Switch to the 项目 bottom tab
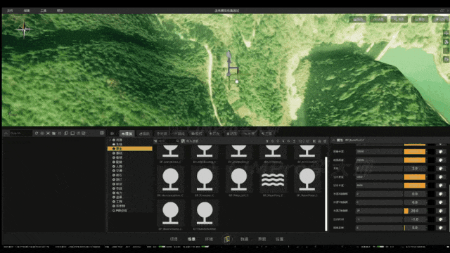The width and height of the screenshot is (450, 253). 174,239
